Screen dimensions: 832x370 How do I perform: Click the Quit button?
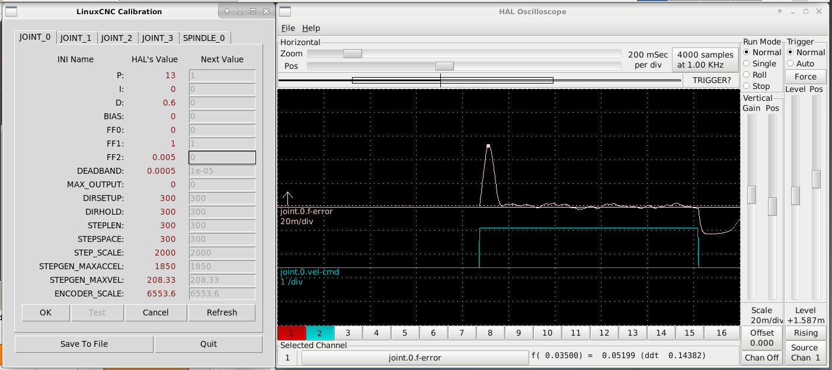(209, 344)
